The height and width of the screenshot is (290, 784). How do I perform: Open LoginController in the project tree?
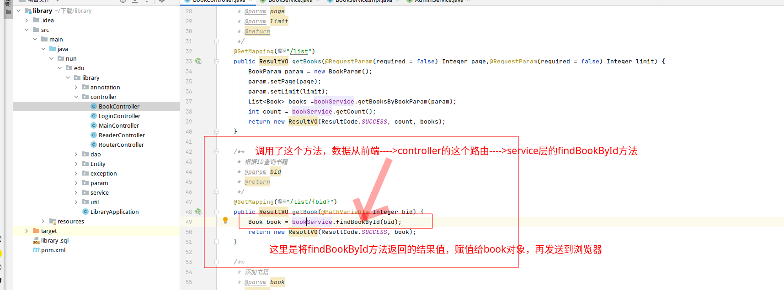click(115, 116)
